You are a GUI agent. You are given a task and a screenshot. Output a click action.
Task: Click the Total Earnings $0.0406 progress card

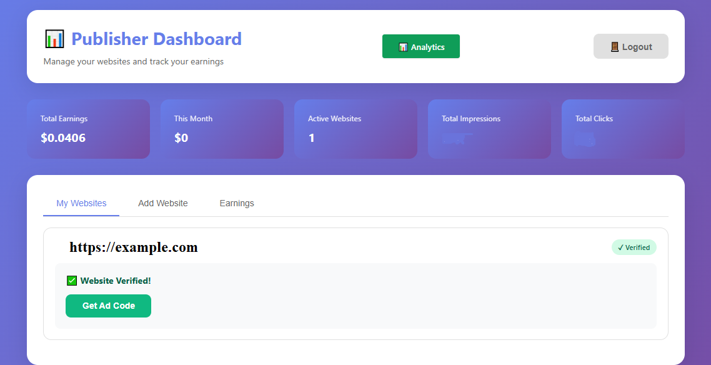click(x=88, y=129)
